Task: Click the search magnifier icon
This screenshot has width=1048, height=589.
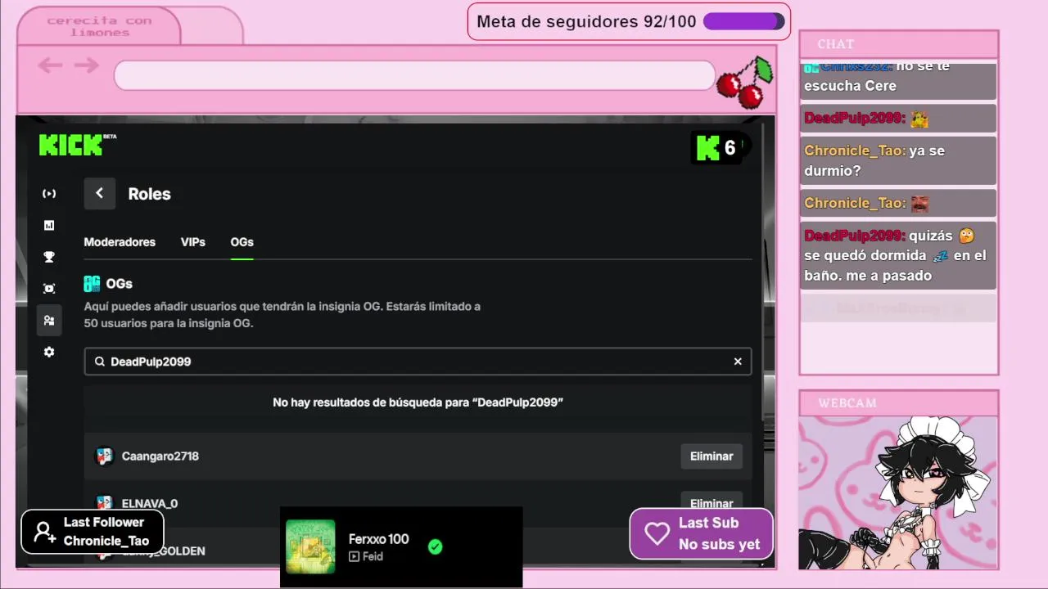Action: point(100,362)
